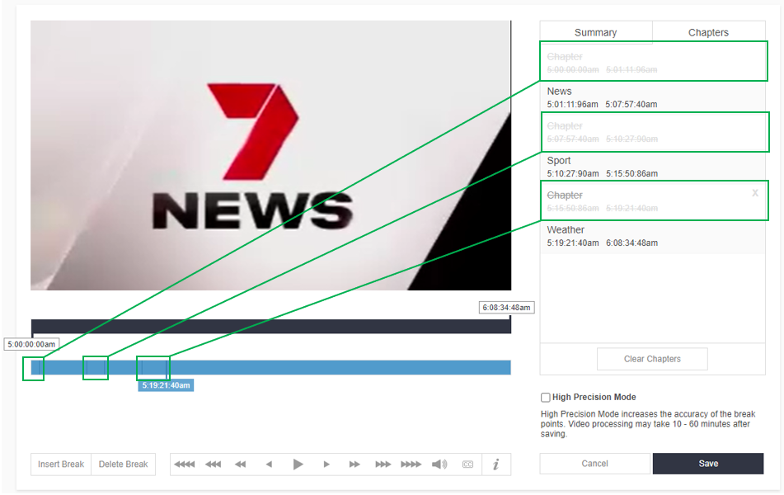Select struck-out chapter starting at 5:07:57:40am
Image resolution: width=784 pixels, height=495 pixels.
click(x=652, y=132)
